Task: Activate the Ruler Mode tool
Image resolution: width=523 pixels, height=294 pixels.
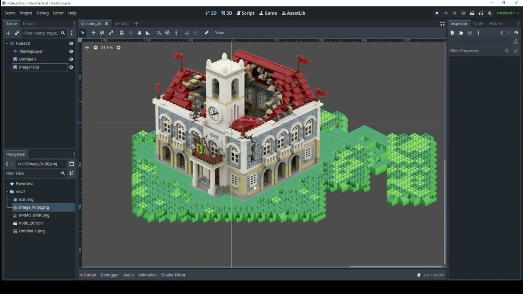Action: pyautogui.click(x=148, y=33)
